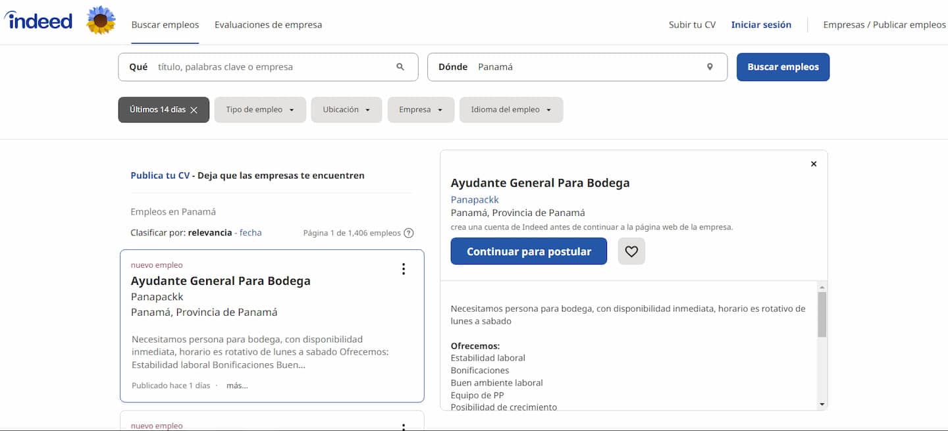The width and height of the screenshot is (948, 431).
Task: Click 'Empleos en Panamá' heading
Action: [173, 212]
